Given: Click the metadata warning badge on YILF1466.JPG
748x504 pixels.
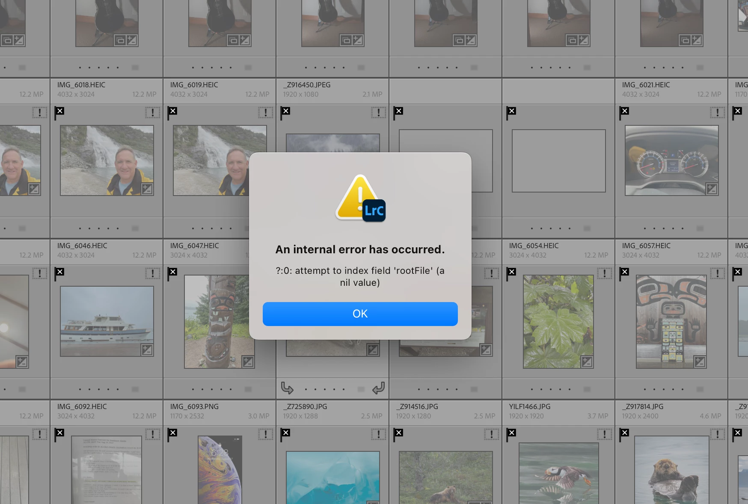Looking at the screenshot, I should point(604,434).
